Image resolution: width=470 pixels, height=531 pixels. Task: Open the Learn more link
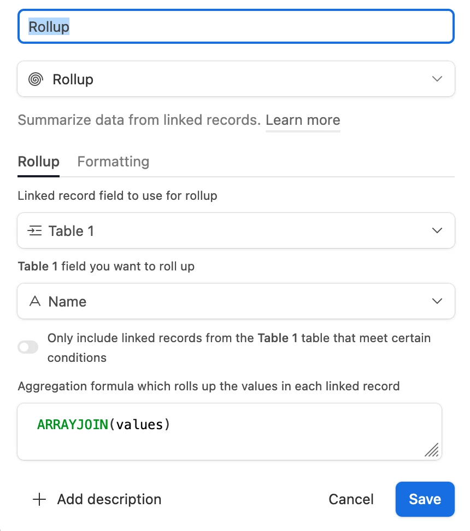pyautogui.click(x=303, y=120)
